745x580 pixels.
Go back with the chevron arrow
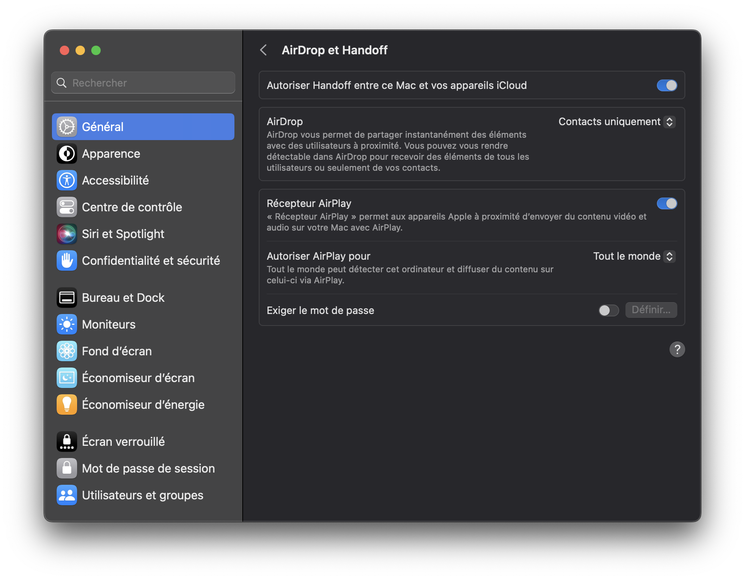point(264,50)
